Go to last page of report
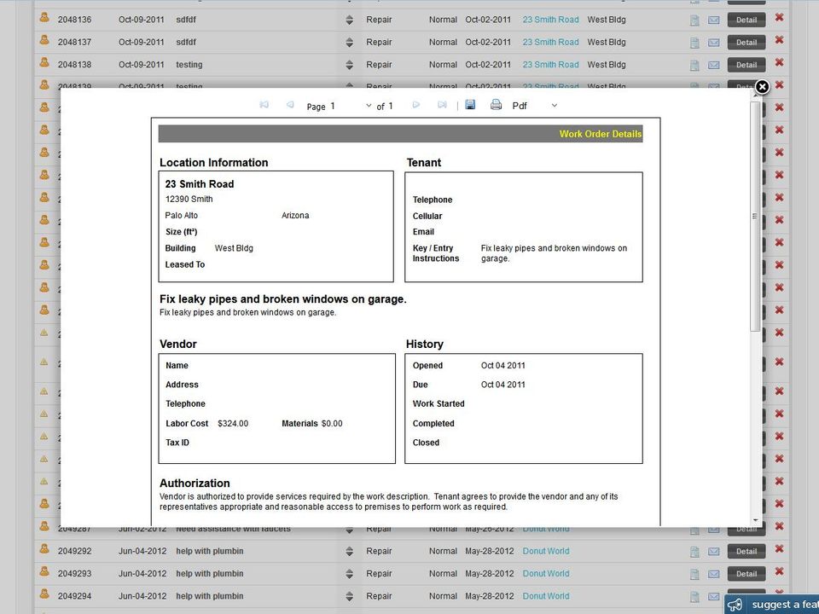The width and height of the screenshot is (819, 614). pyautogui.click(x=442, y=105)
